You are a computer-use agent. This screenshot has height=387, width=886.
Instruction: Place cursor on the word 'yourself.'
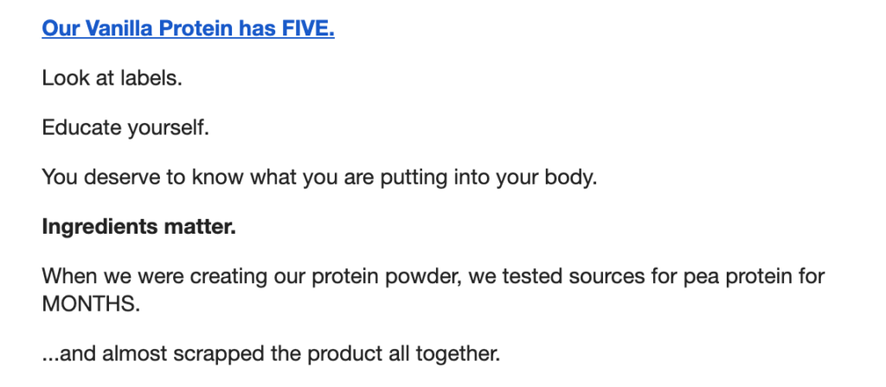pos(169,128)
